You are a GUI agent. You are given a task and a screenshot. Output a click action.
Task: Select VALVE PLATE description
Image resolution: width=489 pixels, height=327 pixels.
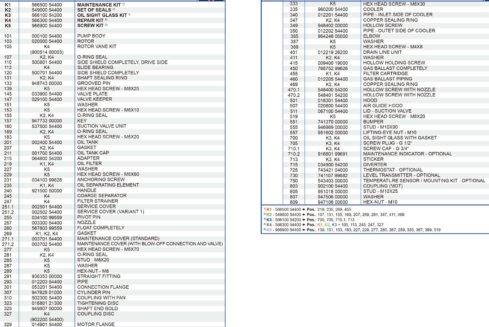92,94
